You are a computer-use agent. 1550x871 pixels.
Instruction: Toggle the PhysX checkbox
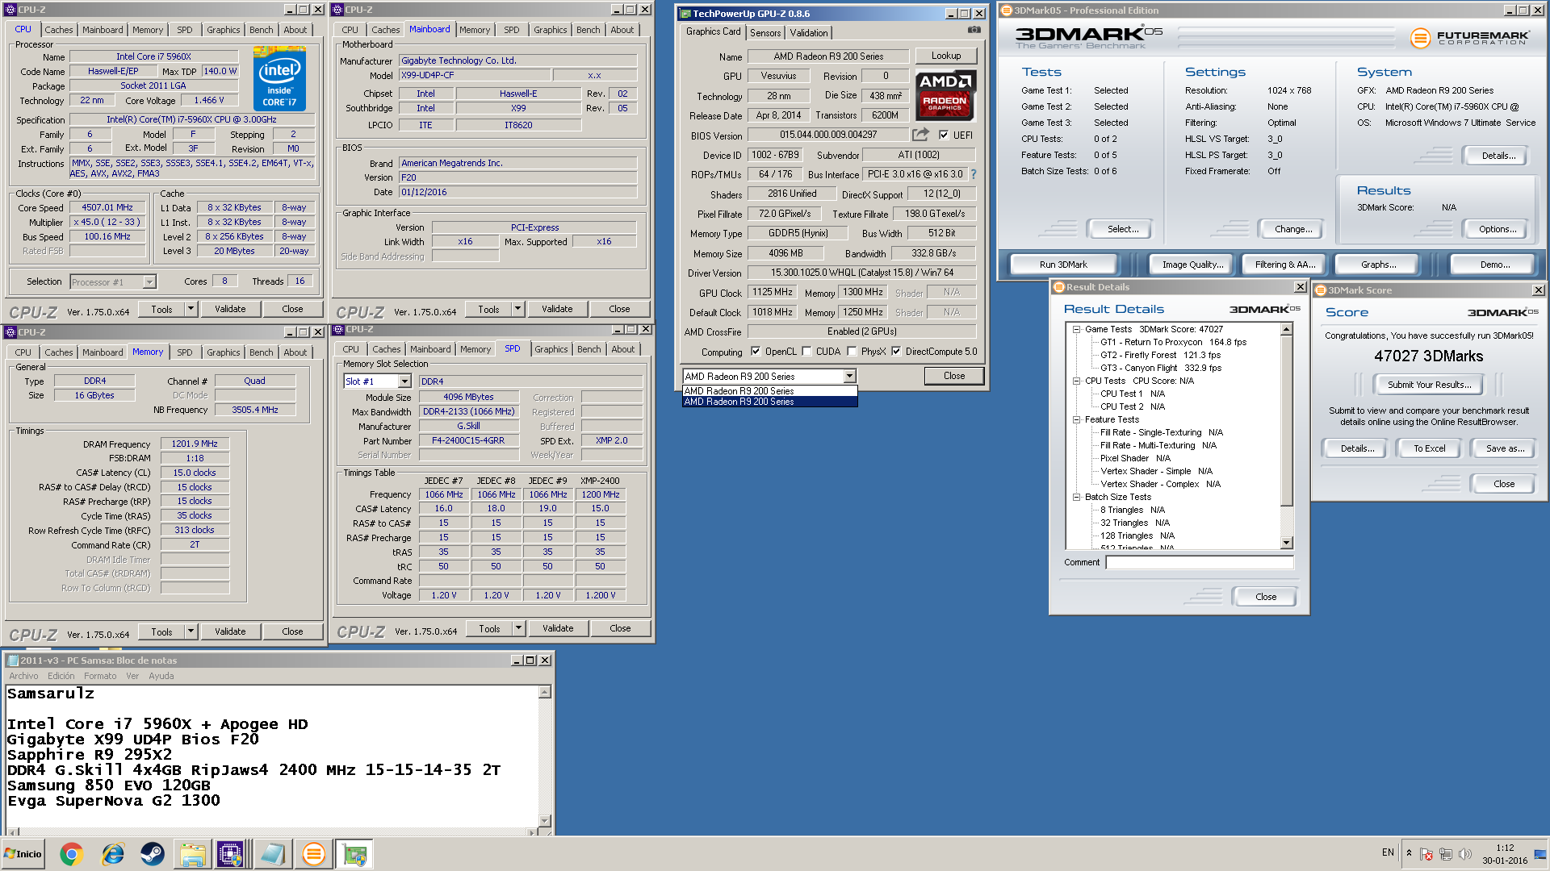[852, 352]
